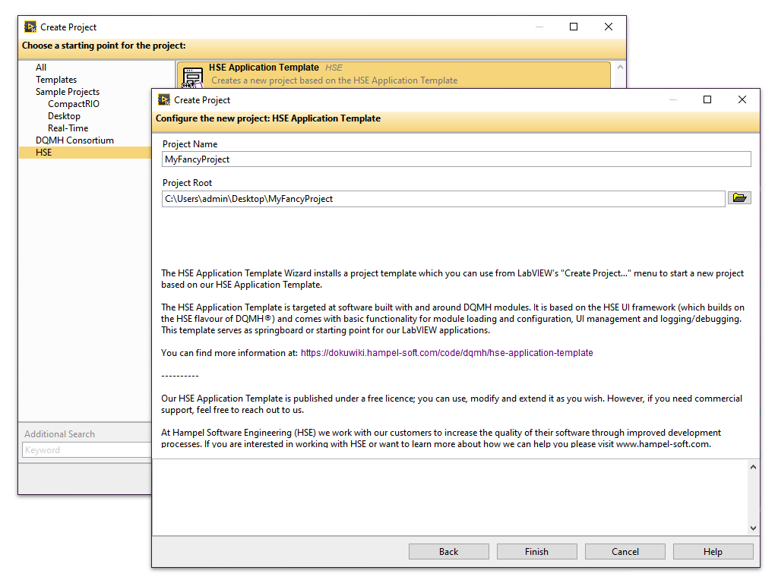
Task: Select the All category in the sidebar
Action: click(x=40, y=67)
